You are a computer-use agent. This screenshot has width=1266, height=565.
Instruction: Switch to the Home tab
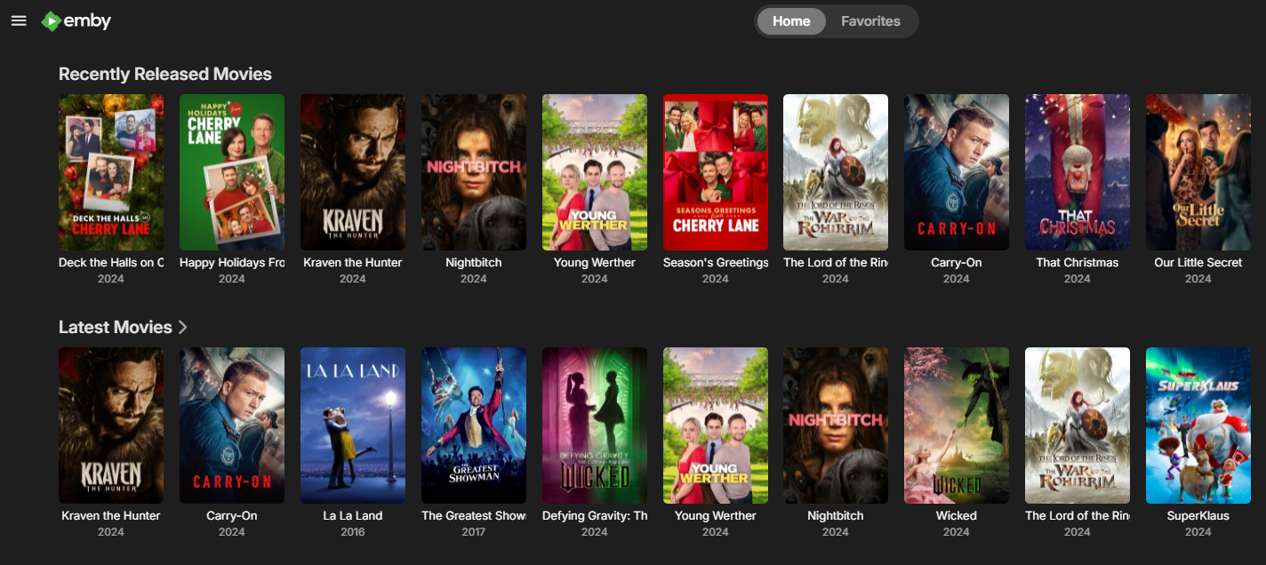point(791,21)
